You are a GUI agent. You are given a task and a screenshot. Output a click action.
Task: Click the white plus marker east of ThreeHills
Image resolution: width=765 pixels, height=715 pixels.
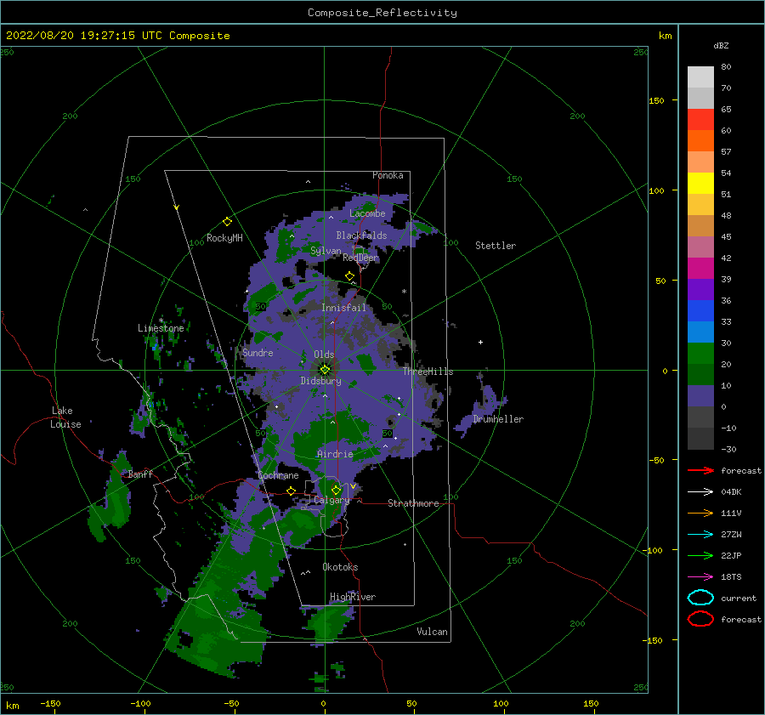(x=480, y=342)
